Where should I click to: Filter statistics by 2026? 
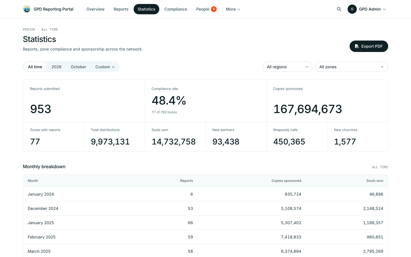tap(56, 67)
